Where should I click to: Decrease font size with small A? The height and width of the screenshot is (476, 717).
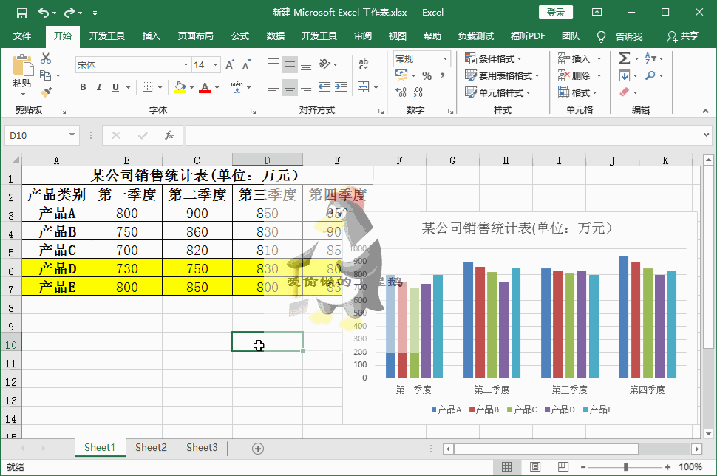coord(247,64)
